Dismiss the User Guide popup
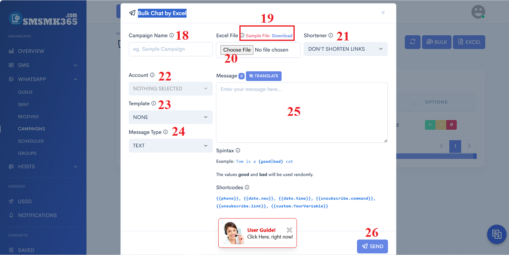 pos(289,230)
